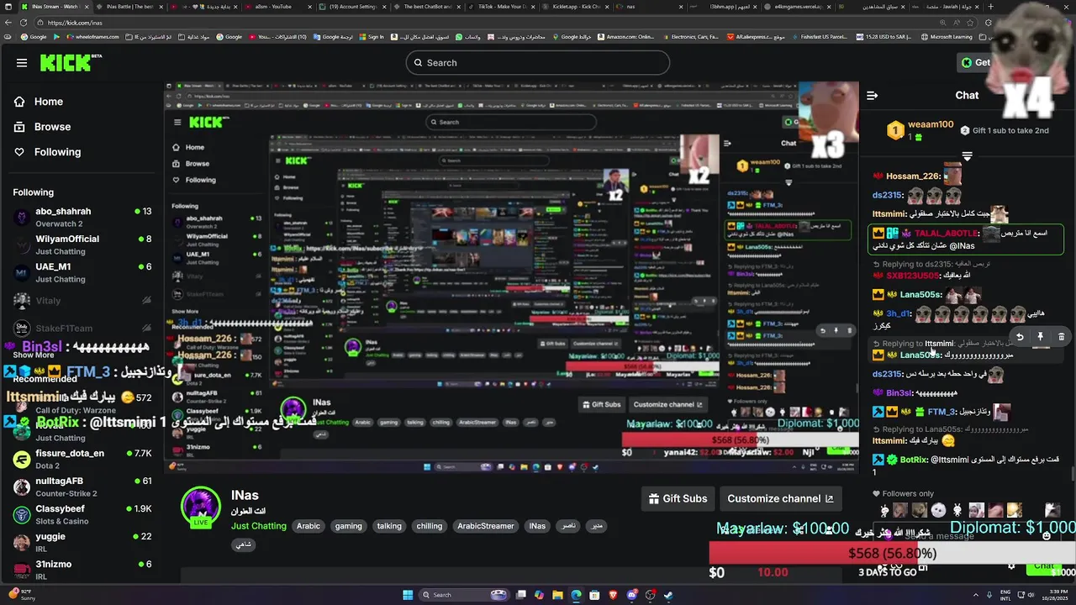Open UAE_M1 channel in Following list
Image resolution: width=1076 pixels, height=605 pixels.
pyautogui.click(x=82, y=272)
